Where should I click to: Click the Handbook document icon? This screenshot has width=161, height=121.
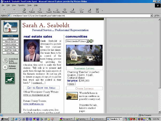tap(5, 60)
